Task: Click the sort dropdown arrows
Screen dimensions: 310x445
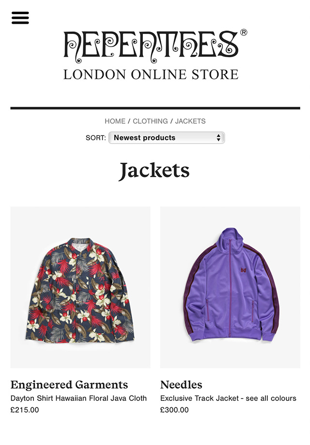Action: pyautogui.click(x=218, y=138)
